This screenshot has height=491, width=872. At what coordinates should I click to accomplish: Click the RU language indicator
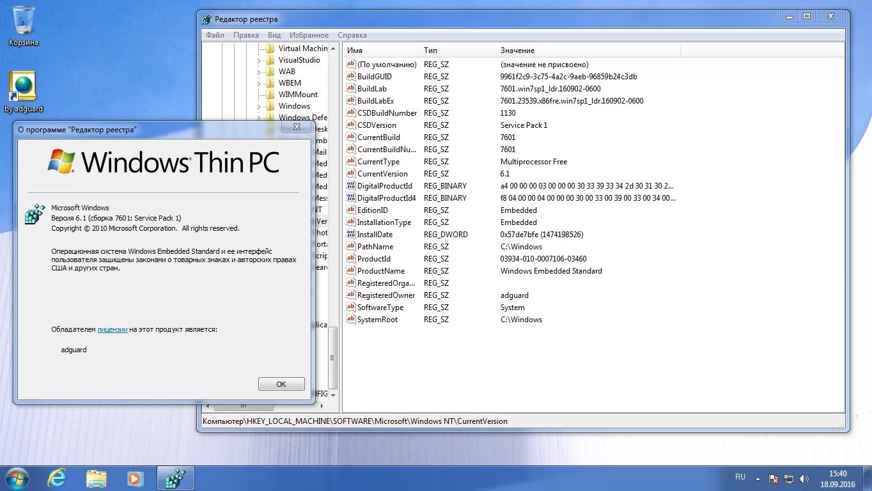click(740, 477)
